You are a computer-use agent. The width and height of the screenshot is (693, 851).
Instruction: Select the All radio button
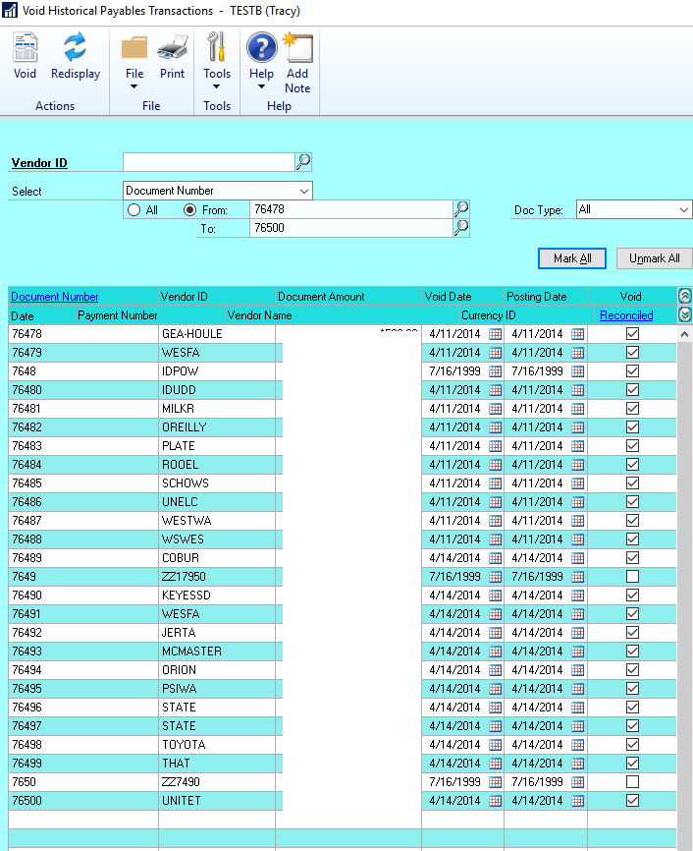click(x=134, y=210)
